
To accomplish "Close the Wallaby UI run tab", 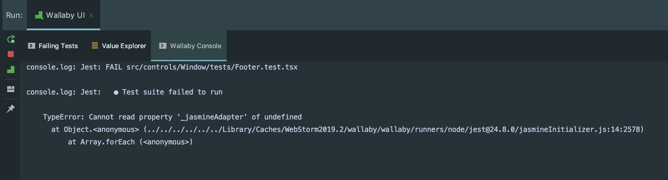I will point(91,15).
